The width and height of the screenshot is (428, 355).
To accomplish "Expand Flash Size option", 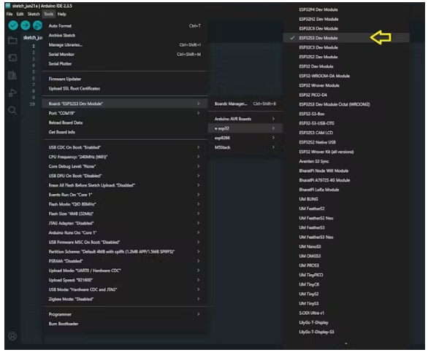I will tap(124, 214).
